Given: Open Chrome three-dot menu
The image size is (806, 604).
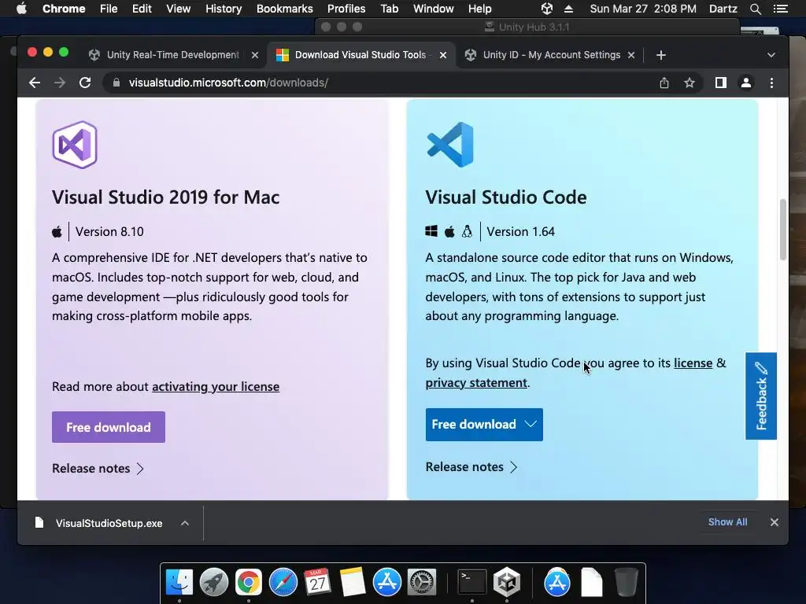Looking at the screenshot, I should [771, 83].
